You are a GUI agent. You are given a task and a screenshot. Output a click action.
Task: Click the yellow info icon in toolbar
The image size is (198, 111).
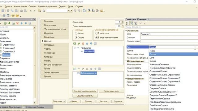point(101,11)
